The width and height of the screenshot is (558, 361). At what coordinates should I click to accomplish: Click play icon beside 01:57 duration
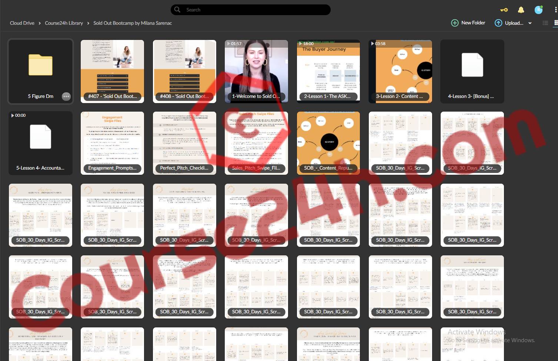(228, 44)
